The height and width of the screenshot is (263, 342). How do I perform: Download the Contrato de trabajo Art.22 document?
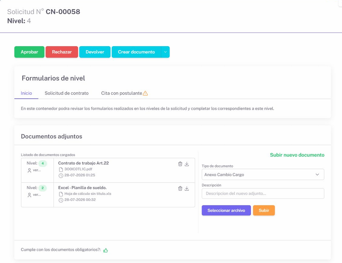[x=187, y=164]
